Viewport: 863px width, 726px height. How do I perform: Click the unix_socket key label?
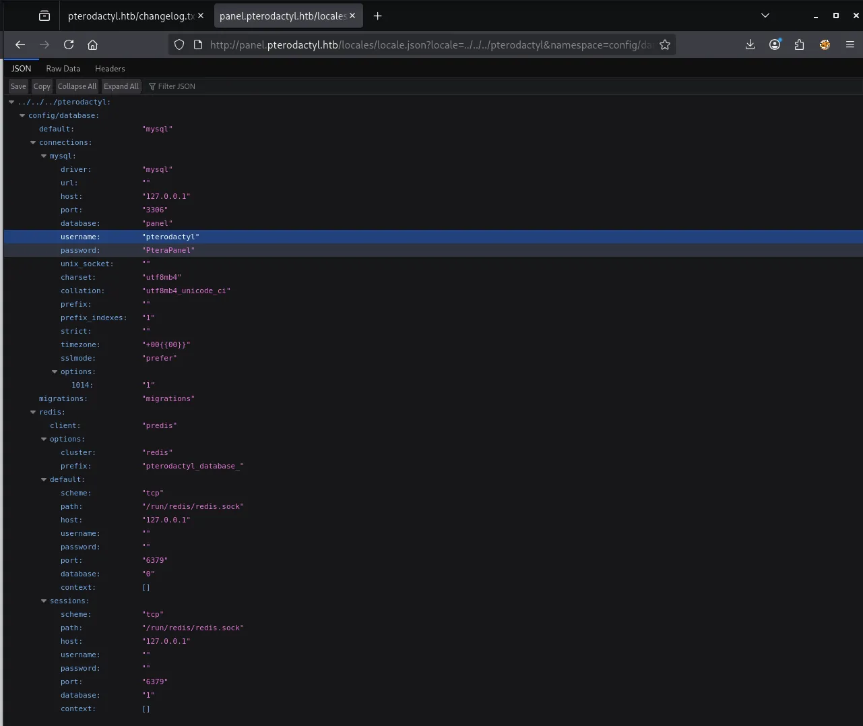pos(87,264)
